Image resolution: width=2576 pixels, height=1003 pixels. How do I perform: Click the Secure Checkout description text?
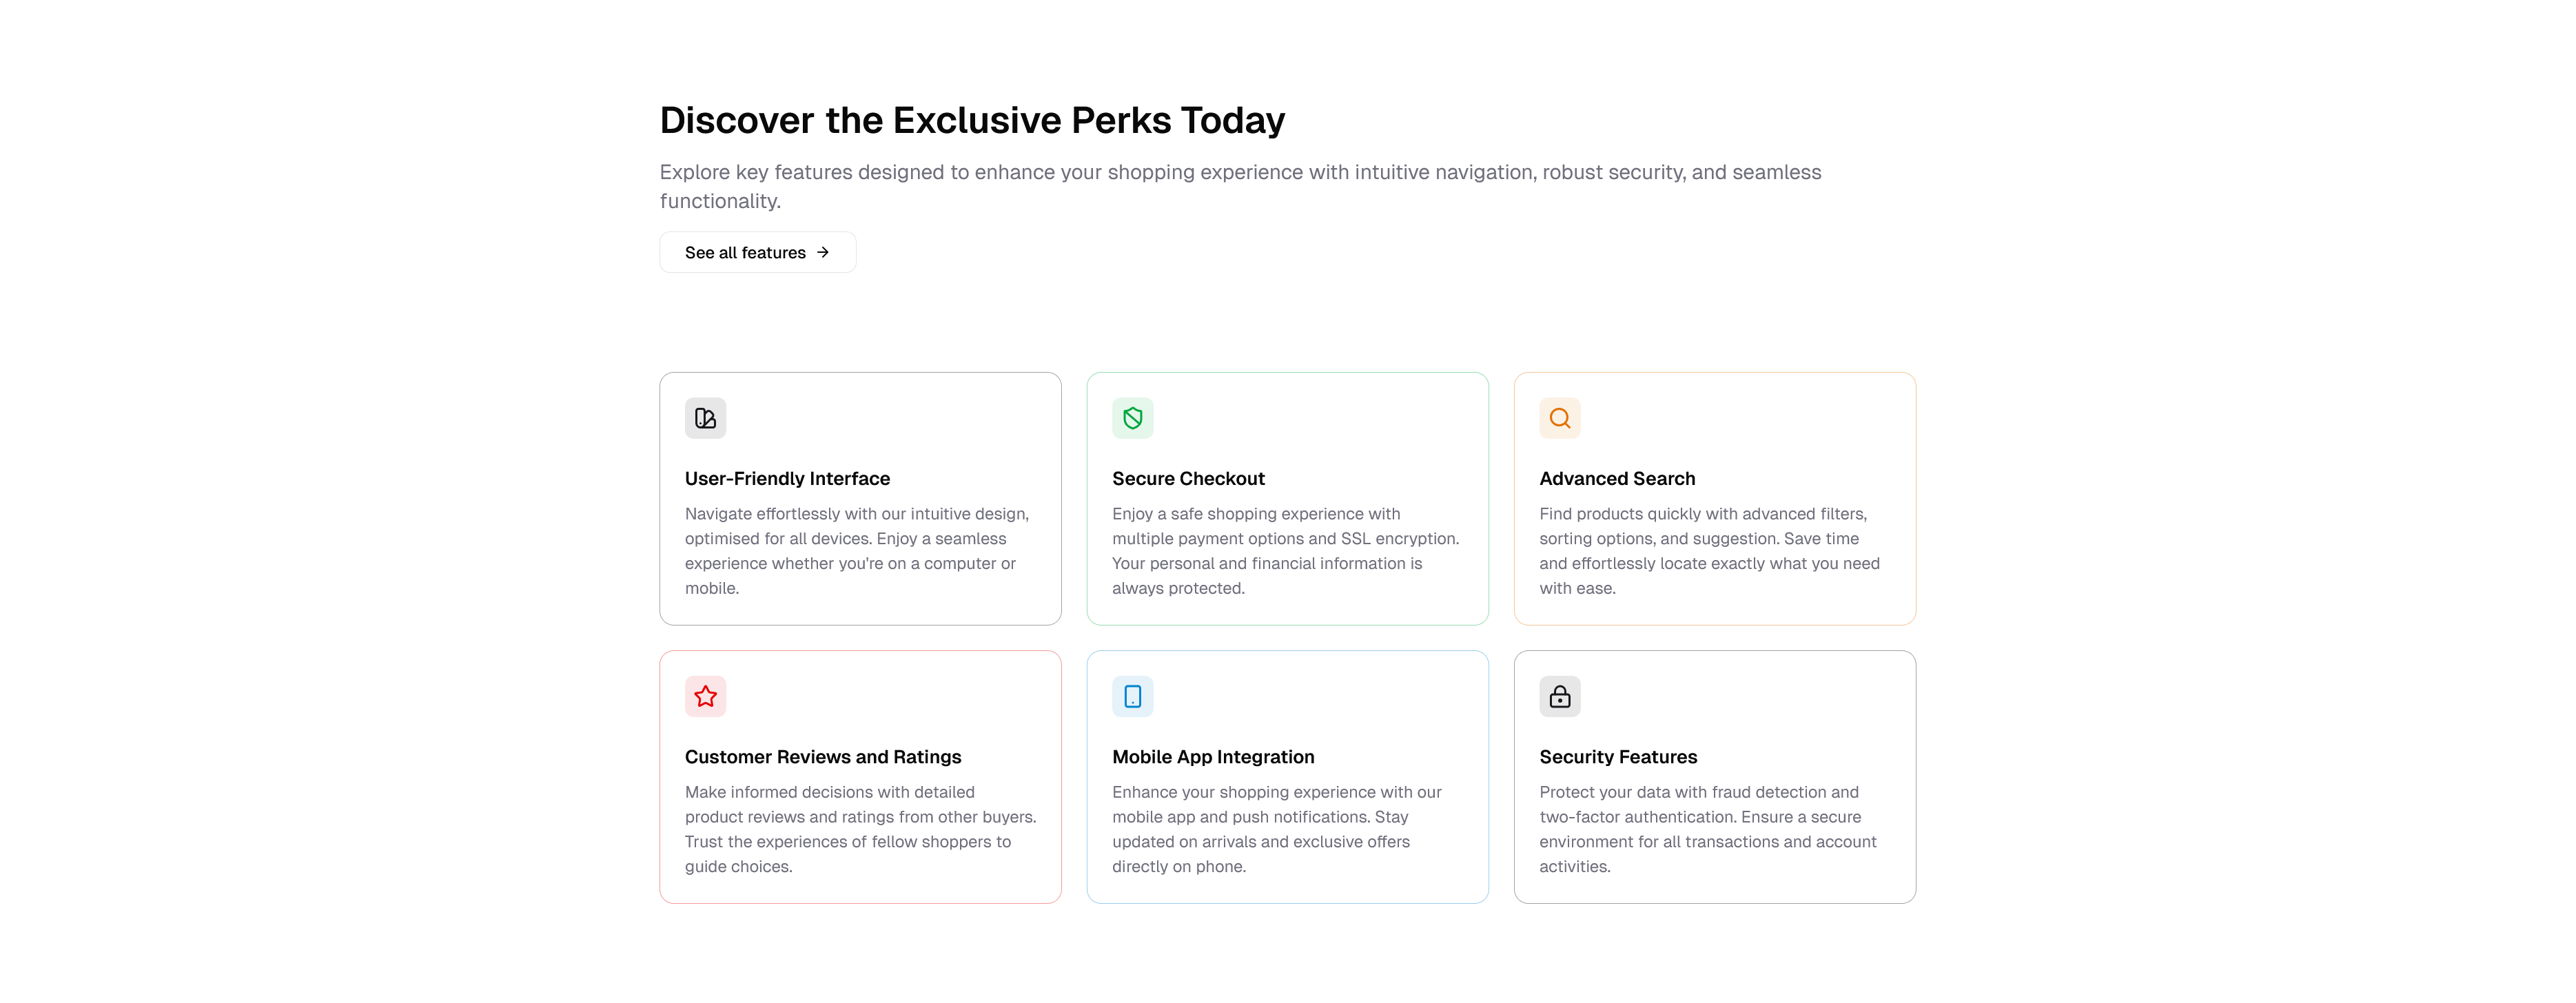click(1285, 551)
